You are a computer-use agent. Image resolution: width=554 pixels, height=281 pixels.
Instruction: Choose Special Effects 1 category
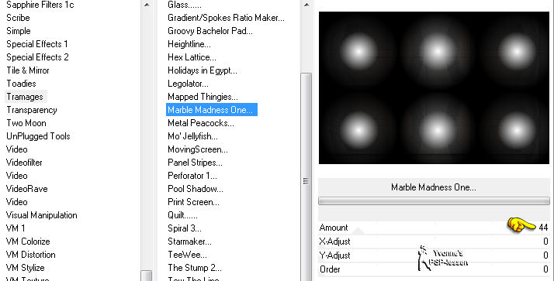[x=37, y=44]
